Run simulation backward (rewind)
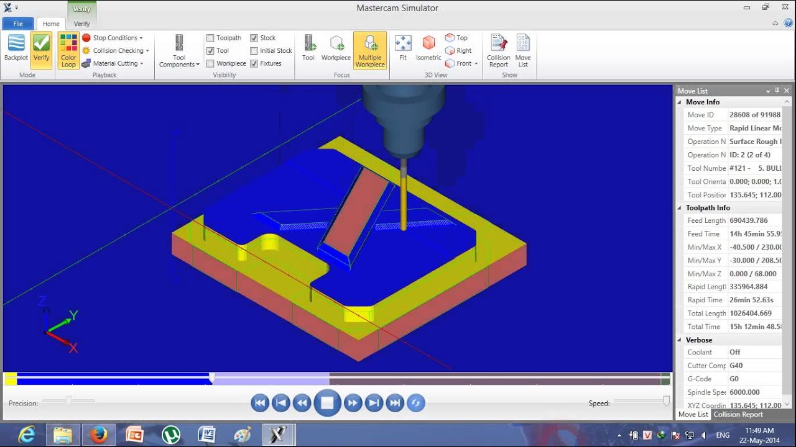The width and height of the screenshot is (796, 447). click(302, 403)
